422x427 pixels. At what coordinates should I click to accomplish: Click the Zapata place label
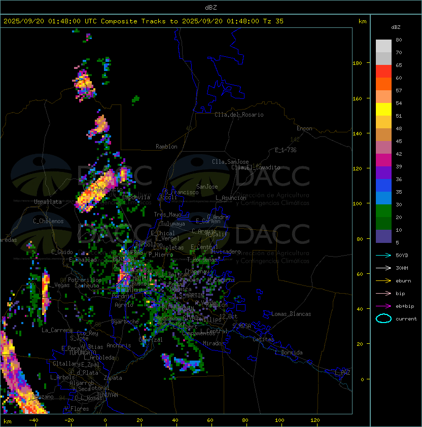[x=113, y=378]
